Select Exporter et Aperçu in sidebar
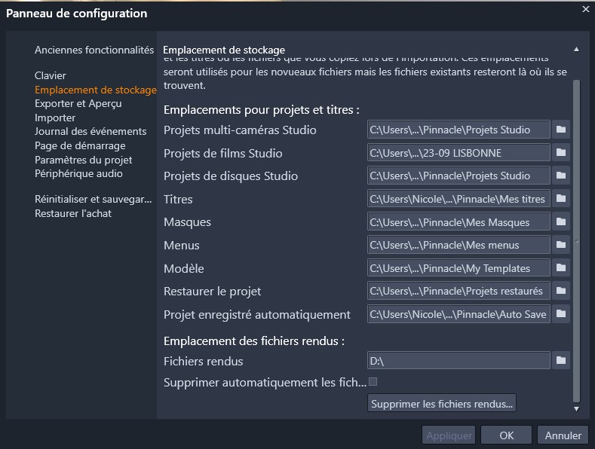This screenshot has width=595, height=449. [x=78, y=104]
